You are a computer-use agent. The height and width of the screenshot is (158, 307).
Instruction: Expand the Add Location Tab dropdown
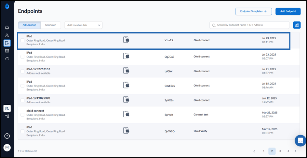point(84,25)
